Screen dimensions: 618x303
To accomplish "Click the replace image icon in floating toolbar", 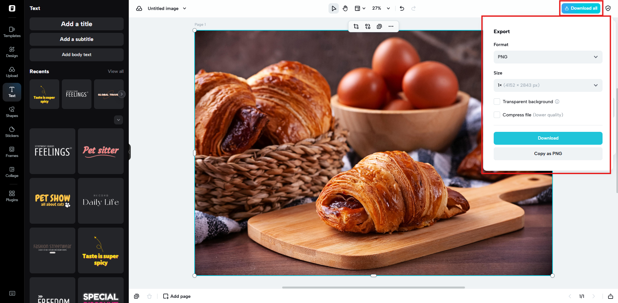I will coord(368,26).
